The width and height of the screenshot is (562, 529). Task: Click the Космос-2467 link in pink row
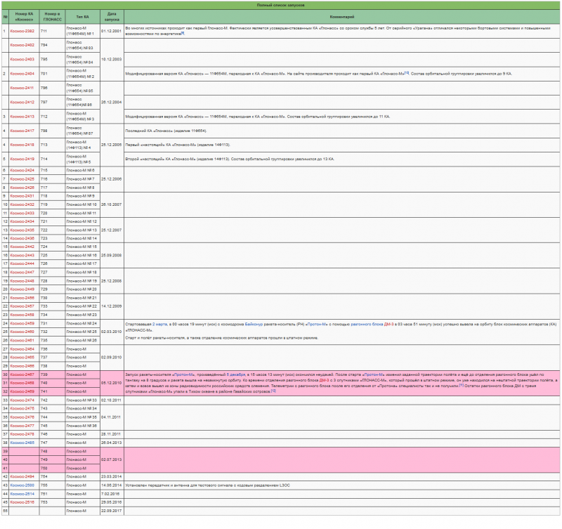coord(22,374)
